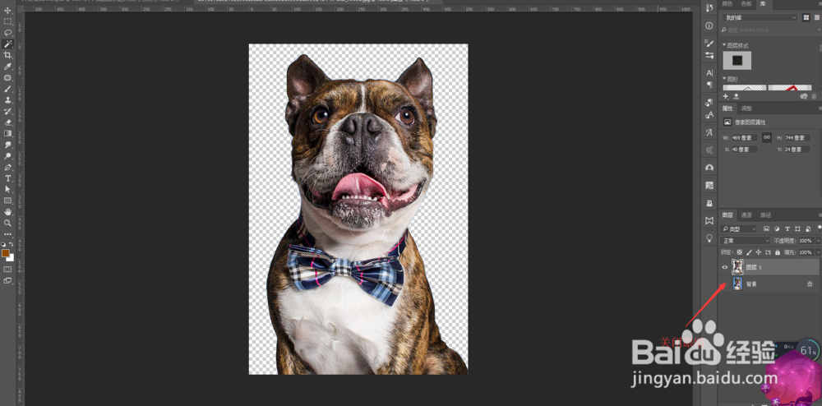Select the History Brush tool
The image size is (822, 406).
point(8,112)
